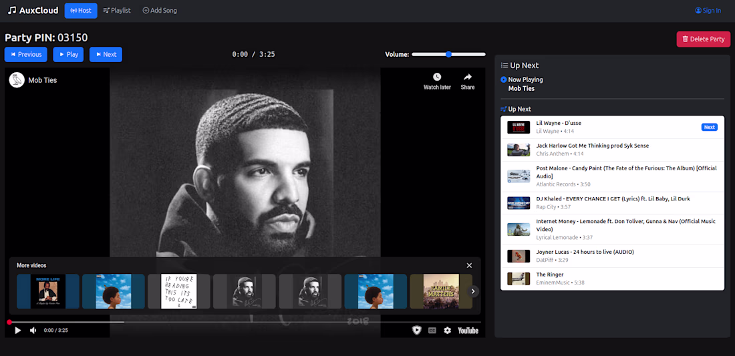The height and width of the screenshot is (356, 735).
Task: Select the More Life album thumbnail
Action: [x=48, y=291]
